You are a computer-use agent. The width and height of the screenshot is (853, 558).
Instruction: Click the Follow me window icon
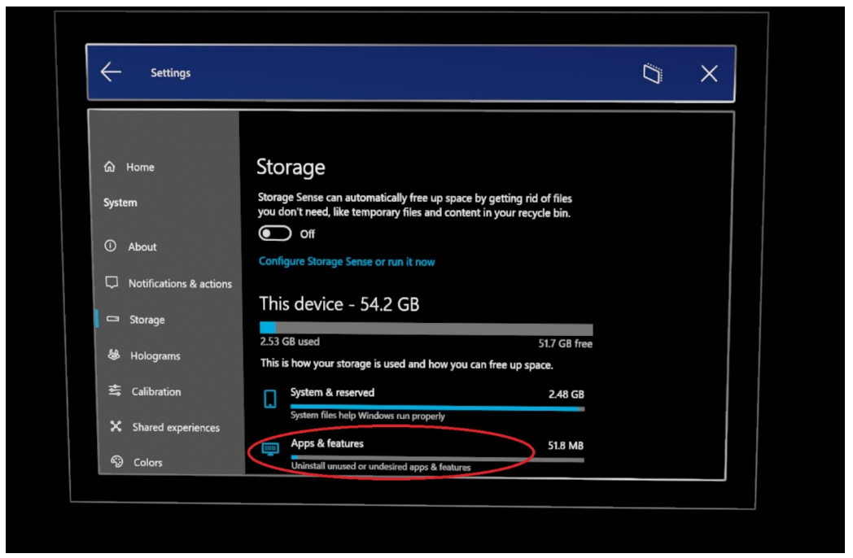tap(653, 73)
